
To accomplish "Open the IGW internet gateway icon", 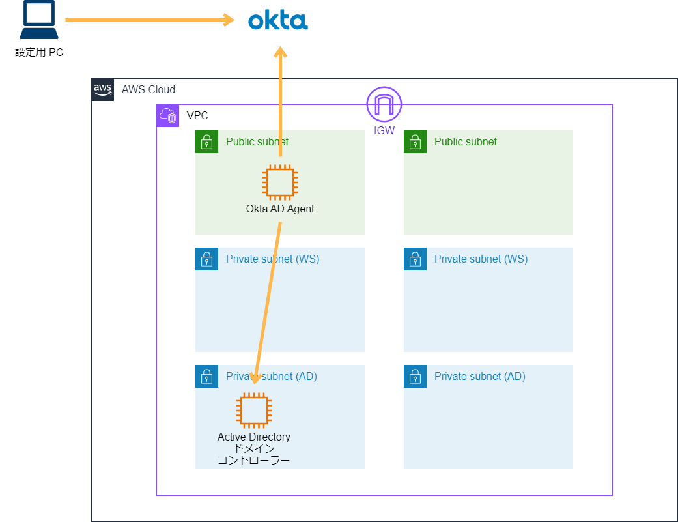I will coord(384,103).
